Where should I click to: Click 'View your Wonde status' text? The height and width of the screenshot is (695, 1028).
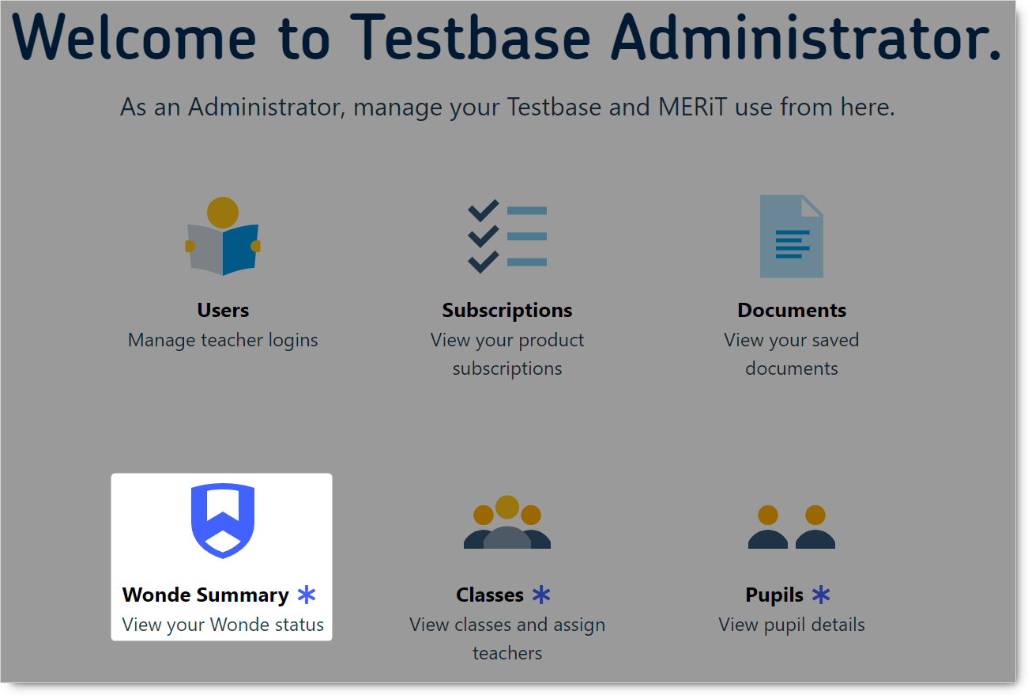tap(223, 625)
